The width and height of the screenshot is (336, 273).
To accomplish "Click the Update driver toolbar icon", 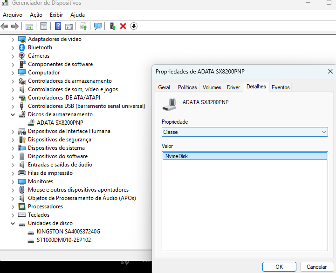I will point(83,27).
